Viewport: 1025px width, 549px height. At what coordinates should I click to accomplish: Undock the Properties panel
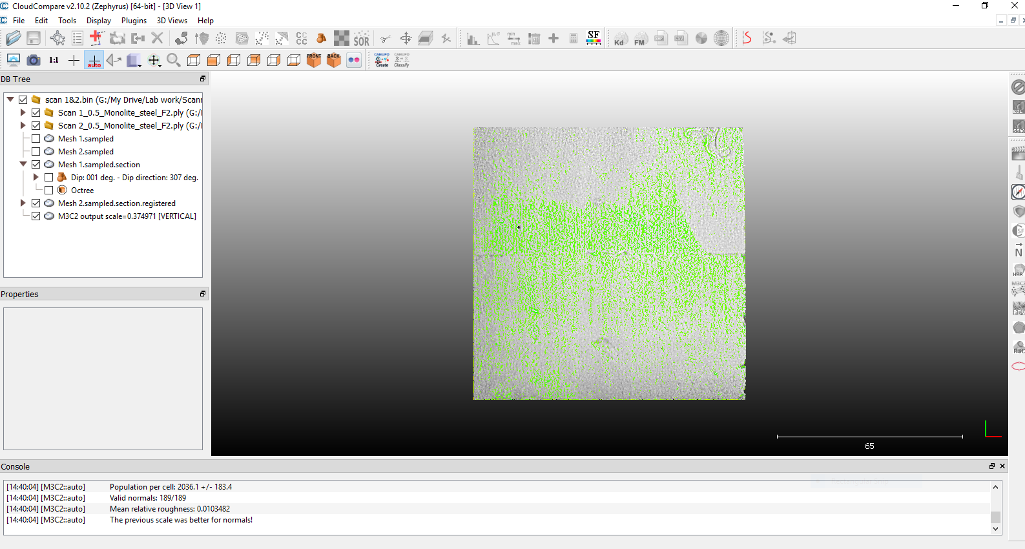(x=203, y=294)
